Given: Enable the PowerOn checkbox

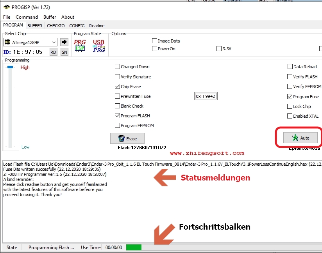Looking at the screenshot, I should (x=154, y=49).
